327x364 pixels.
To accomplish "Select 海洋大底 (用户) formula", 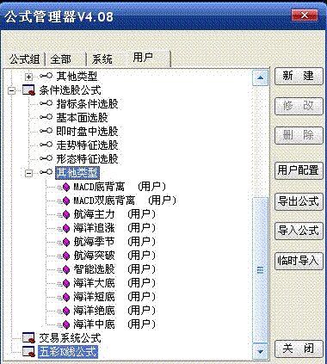I will click(114, 283).
